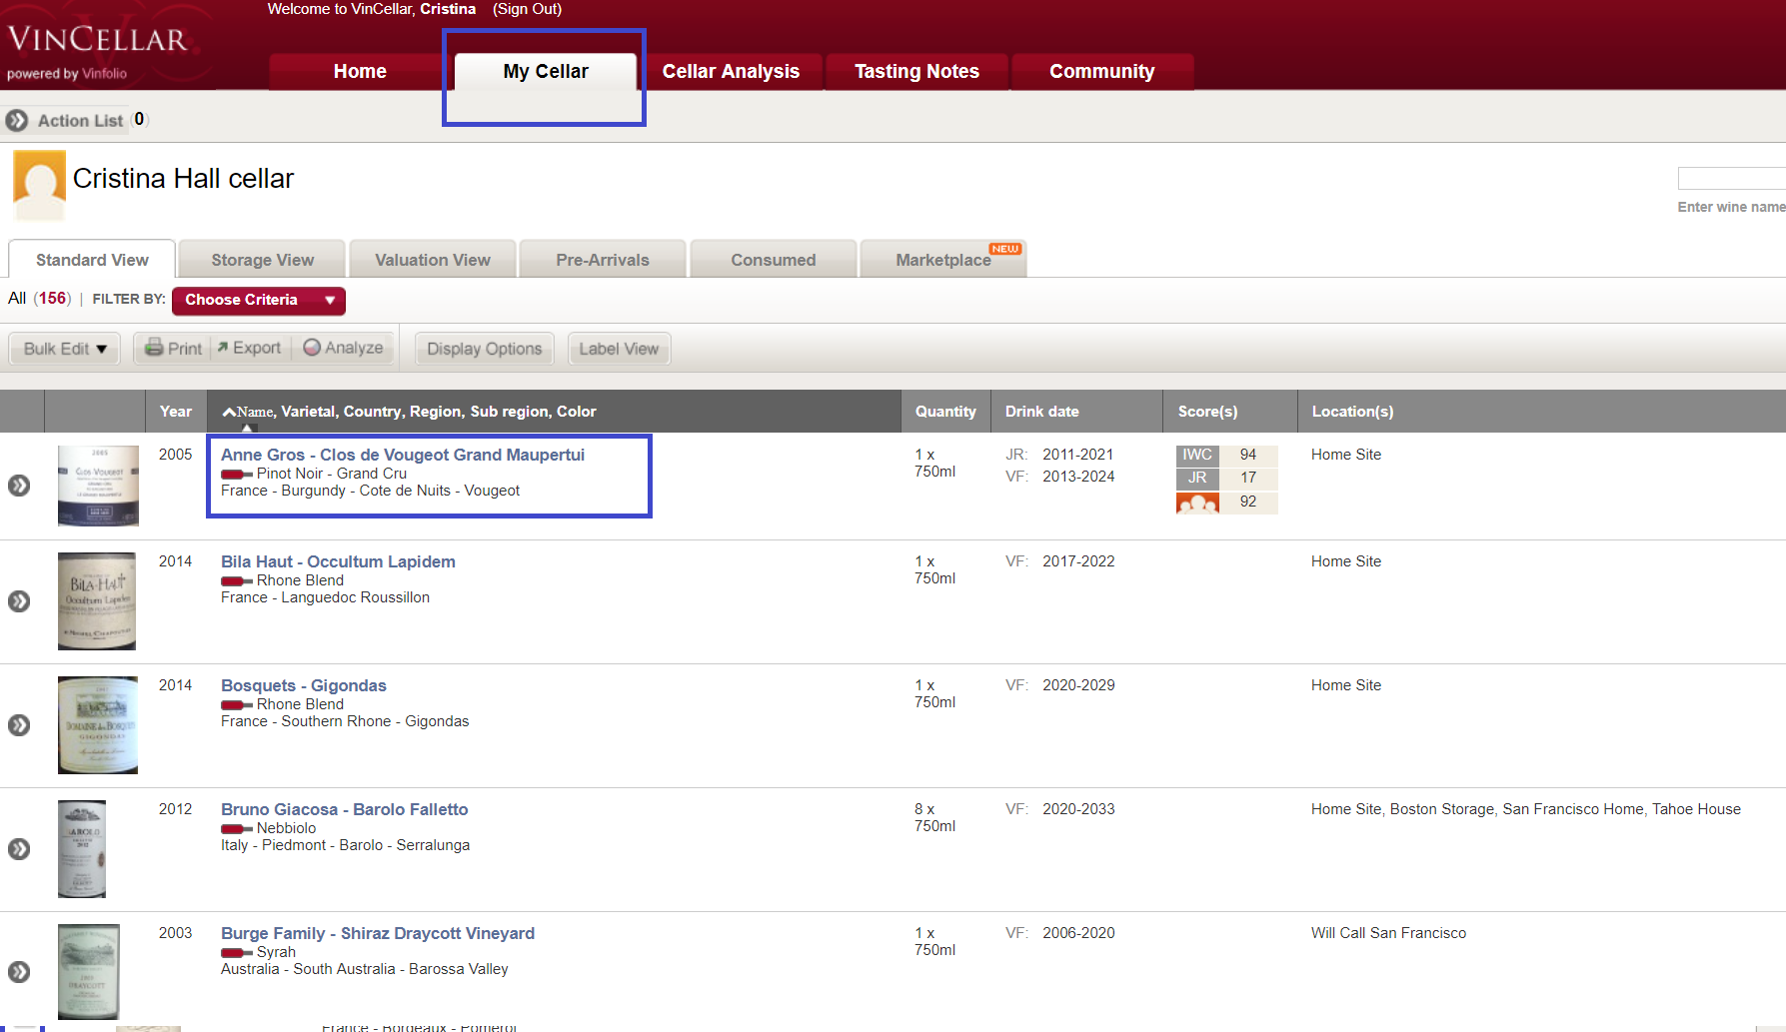
Task: Click the red wine color swatch for Bruno Giacosa
Action: pos(237,829)
